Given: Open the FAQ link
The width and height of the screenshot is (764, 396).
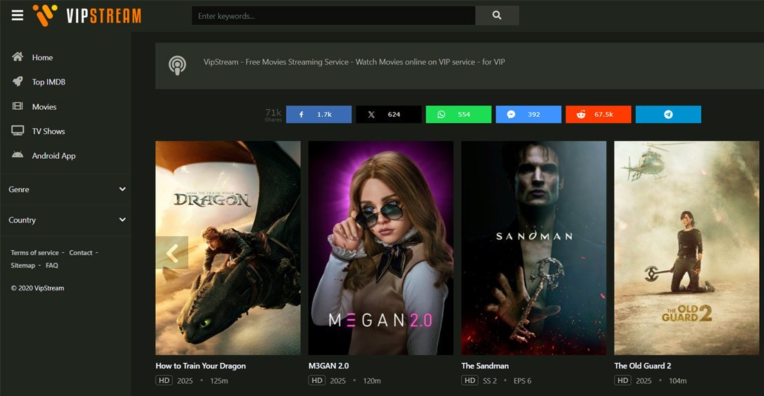Looking at the screenshot, I should pyautogui.click(x=52, y=265).
